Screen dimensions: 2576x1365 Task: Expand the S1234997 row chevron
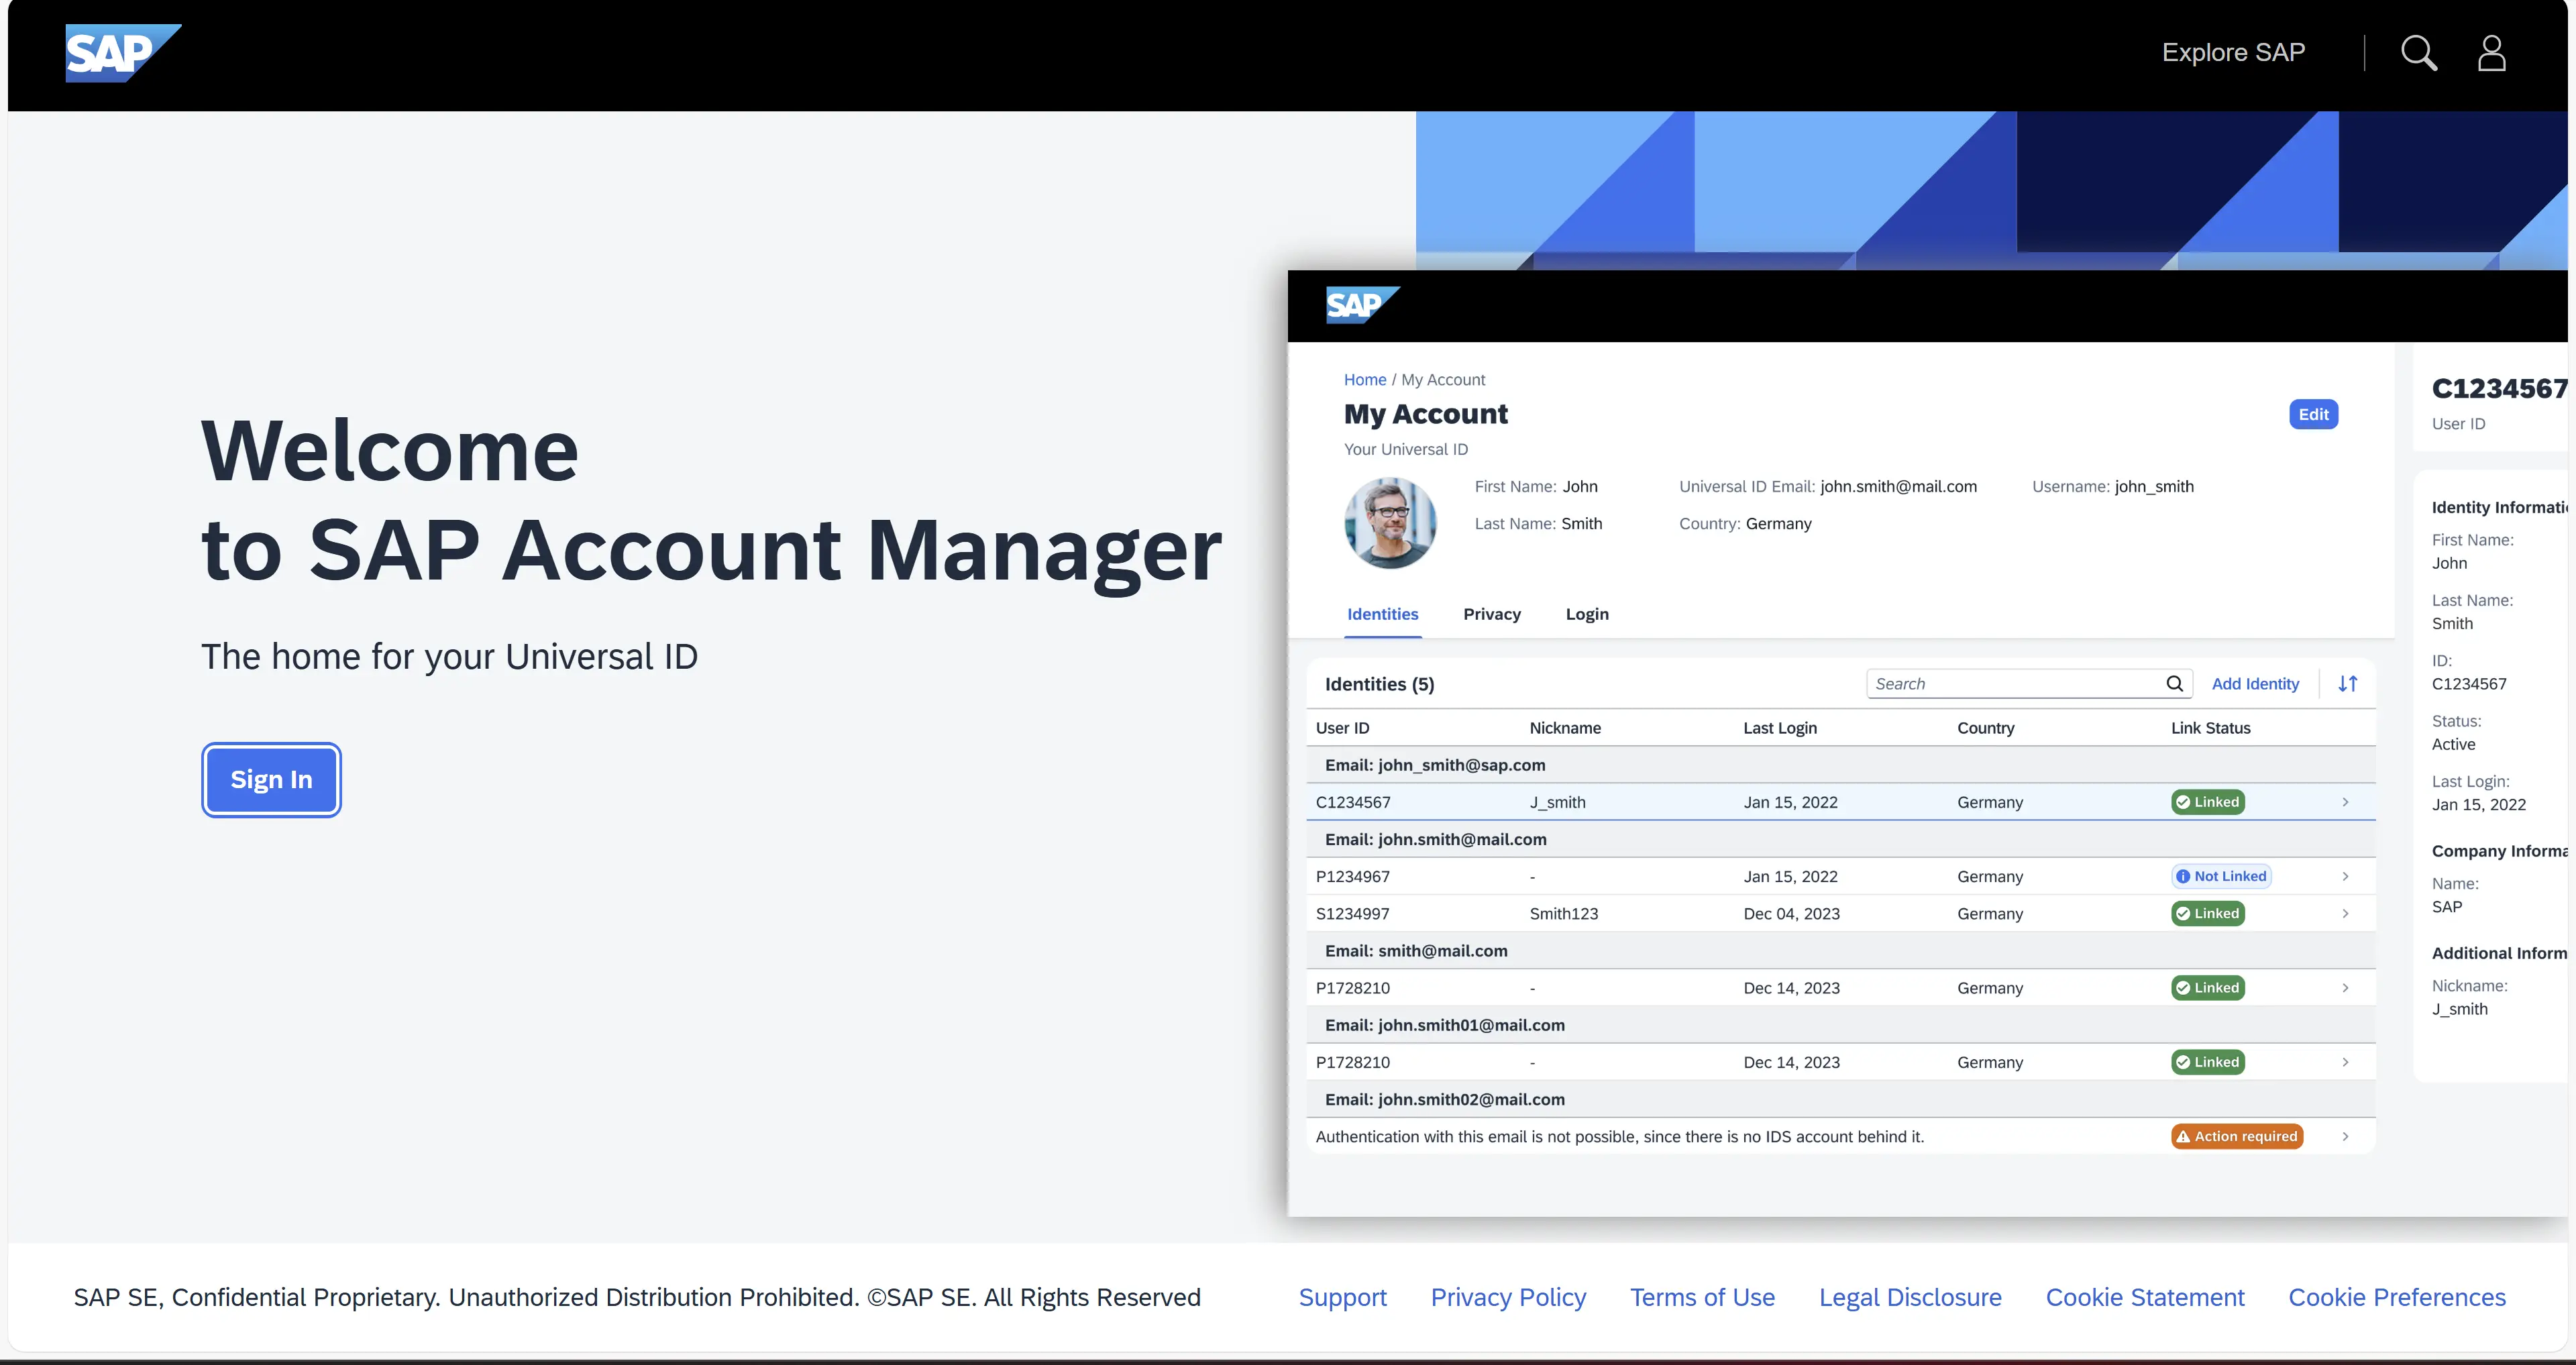2345,913
